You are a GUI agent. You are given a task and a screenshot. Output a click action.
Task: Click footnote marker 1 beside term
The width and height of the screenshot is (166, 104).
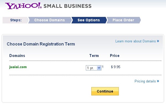(103, 67)
